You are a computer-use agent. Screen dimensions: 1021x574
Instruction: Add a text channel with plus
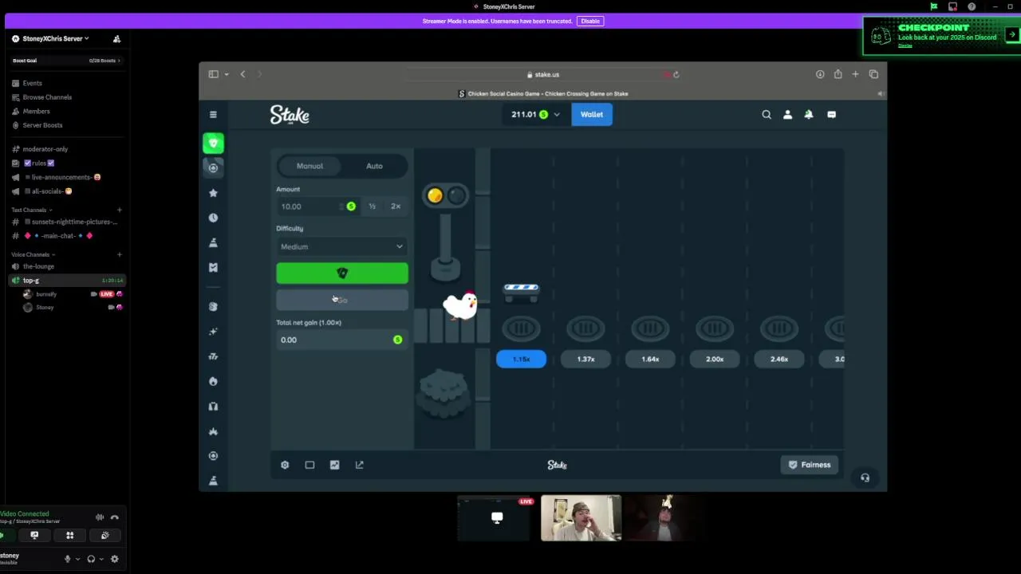(119, 210)
